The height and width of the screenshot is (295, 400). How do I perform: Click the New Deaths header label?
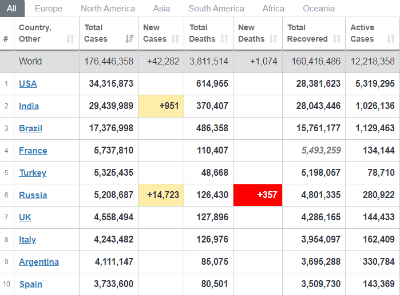tap(251, 33)
